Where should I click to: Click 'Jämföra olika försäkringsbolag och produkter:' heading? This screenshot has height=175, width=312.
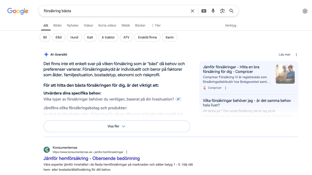click(85, 108)
